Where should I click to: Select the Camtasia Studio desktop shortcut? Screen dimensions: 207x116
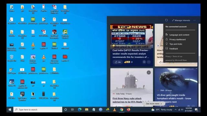65,34
